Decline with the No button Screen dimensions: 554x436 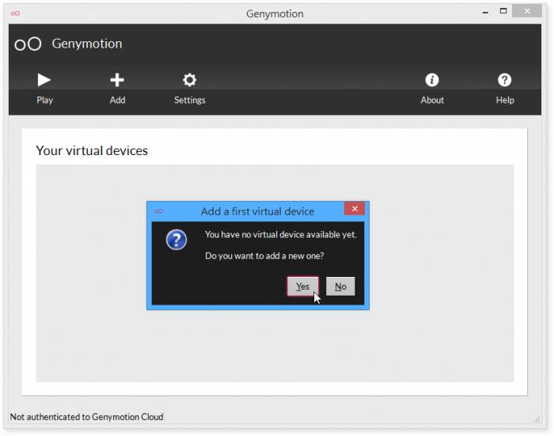pos(340,286)
